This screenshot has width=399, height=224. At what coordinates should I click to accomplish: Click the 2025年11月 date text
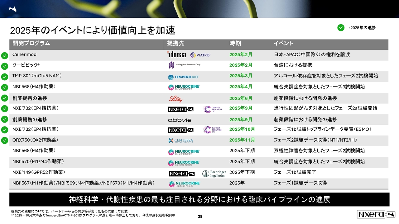(x=242, y=140)
